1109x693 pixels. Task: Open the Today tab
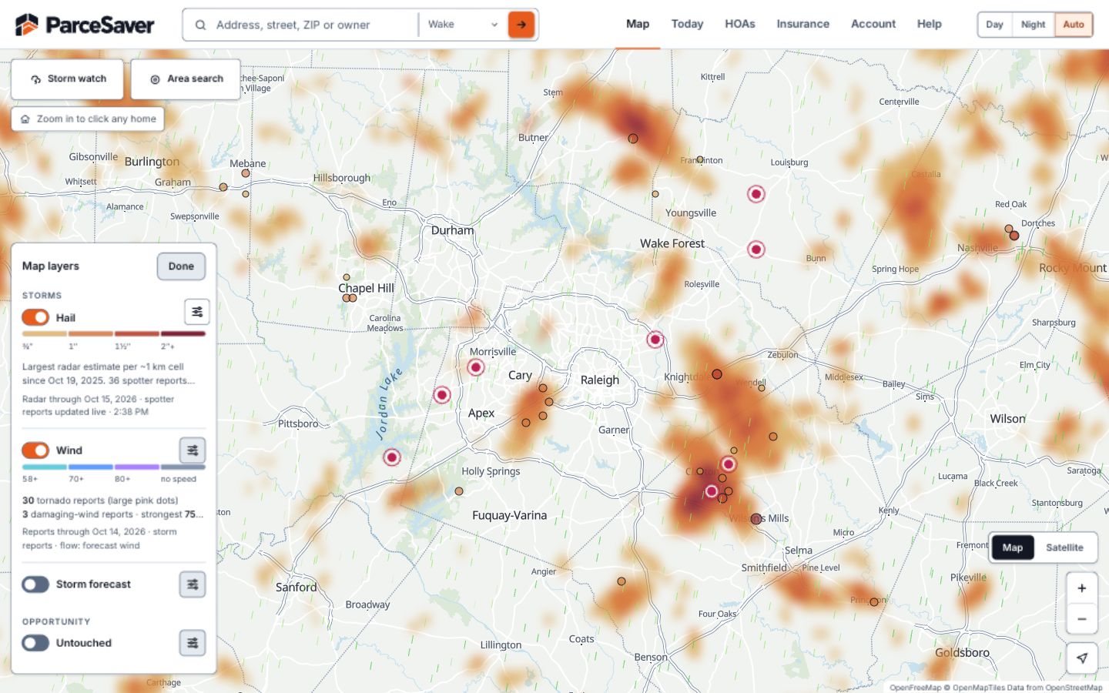(x=687, y=24)
